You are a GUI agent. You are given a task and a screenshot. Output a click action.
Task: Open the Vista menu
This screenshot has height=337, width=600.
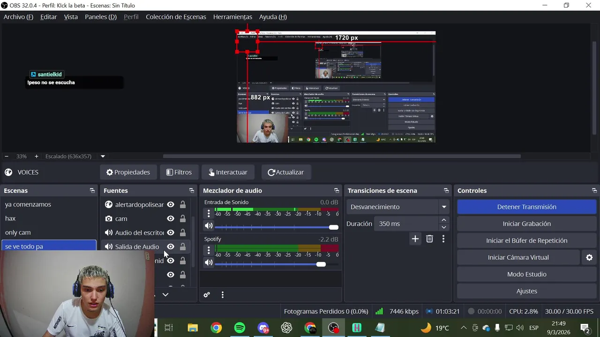[71, 17]
